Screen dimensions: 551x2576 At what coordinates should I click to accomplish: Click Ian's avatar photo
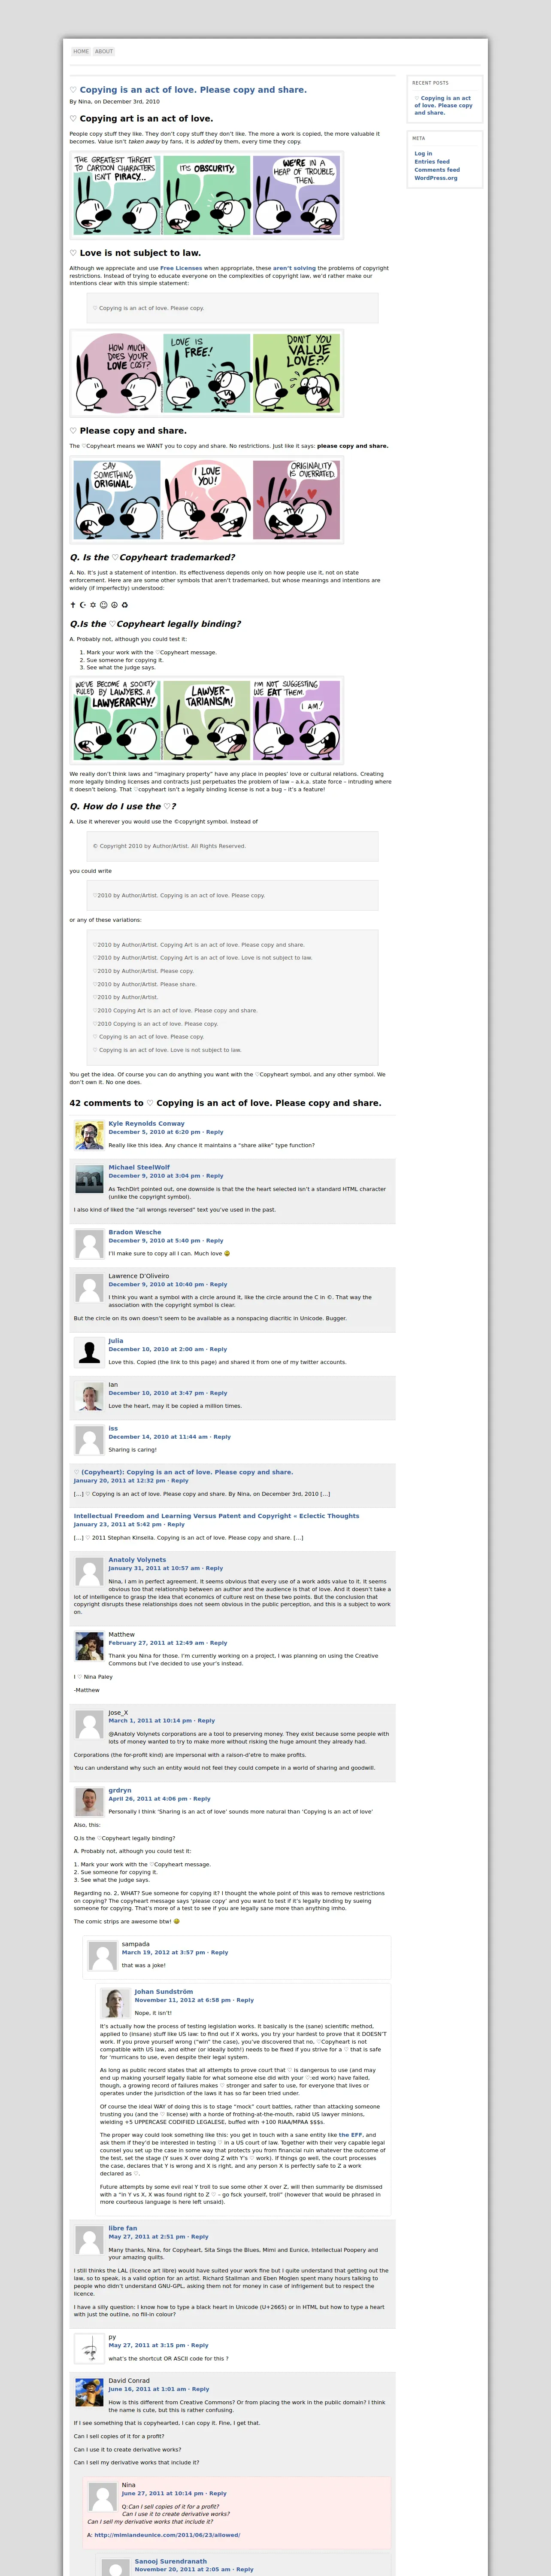point(89,1397)
